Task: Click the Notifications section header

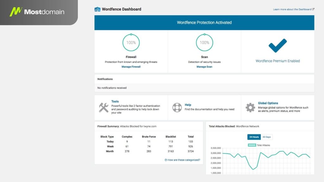Action: click(105, 79)
